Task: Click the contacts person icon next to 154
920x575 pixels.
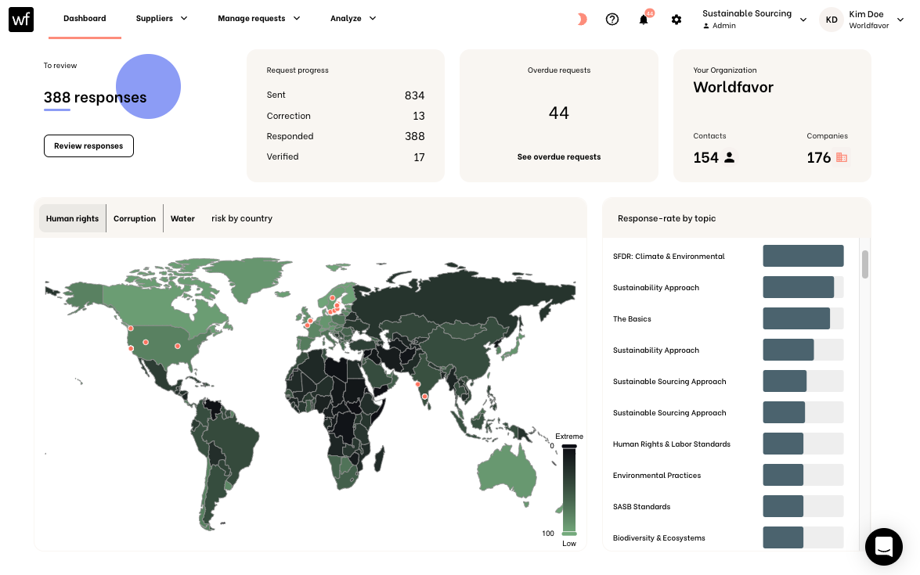Action: [x=729, y=156]
